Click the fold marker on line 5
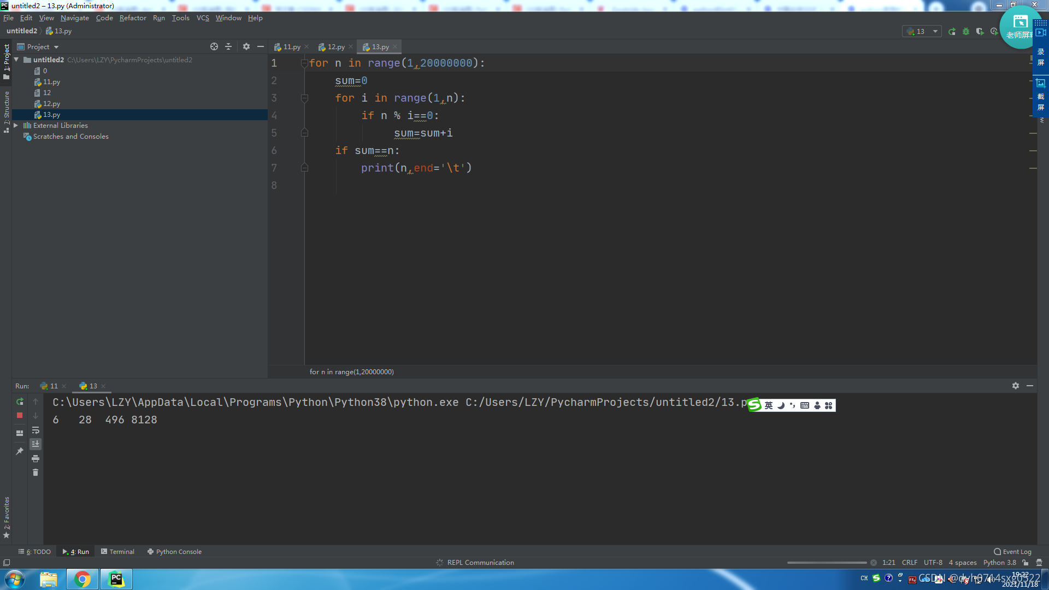This screenshot has width=1049, height=590. (x=304, y=133)
